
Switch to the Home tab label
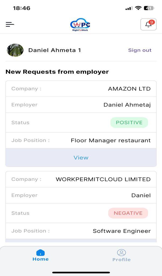tap(40, 259)
